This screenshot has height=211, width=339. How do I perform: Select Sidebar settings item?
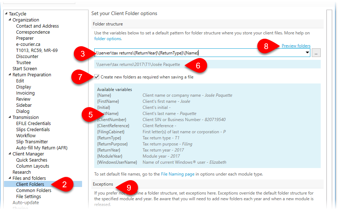[x=24, y=105]
